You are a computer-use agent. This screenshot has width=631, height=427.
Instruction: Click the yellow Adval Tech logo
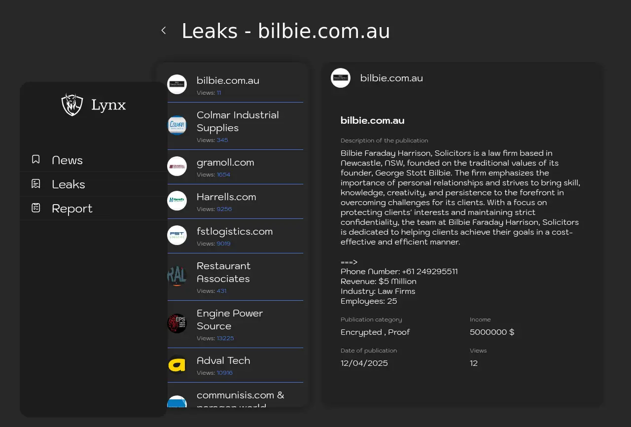pyautogui.click(x=177, y=365)
